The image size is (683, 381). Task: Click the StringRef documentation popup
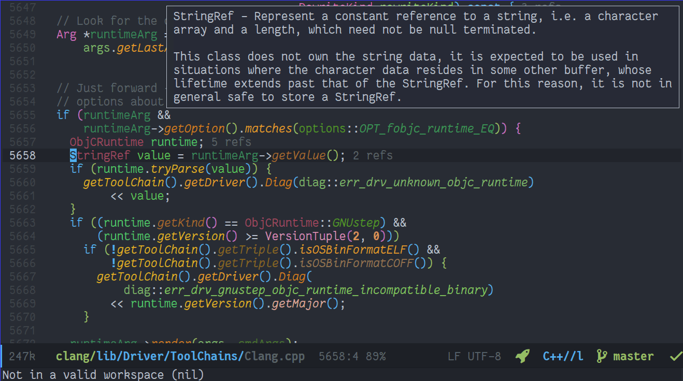click(422, 57)
